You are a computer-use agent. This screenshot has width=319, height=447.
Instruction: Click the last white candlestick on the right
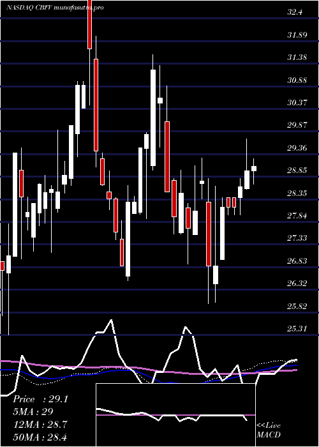click(254, 169)
